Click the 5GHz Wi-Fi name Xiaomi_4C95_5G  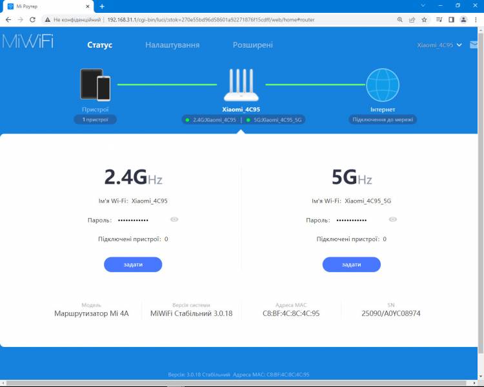(368, 201)
